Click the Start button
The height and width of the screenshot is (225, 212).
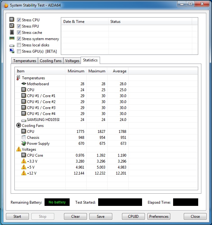point(17,217)
